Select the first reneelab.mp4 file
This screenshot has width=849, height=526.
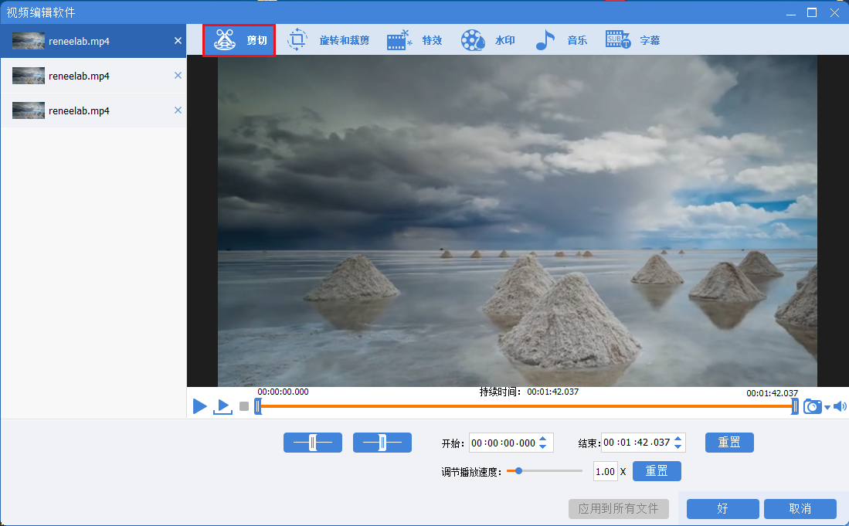tap(93, 41)
